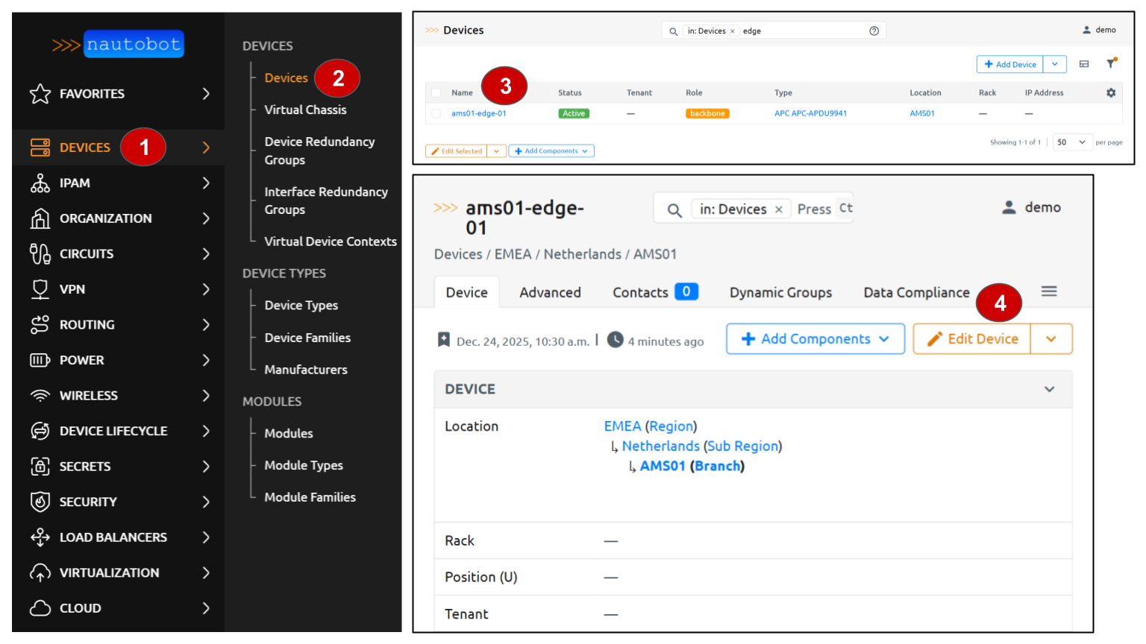The height and width of the screenshot is (644, 1146).
Task: Open the ams01-edge-01 device link
Action: coord(478,114)
